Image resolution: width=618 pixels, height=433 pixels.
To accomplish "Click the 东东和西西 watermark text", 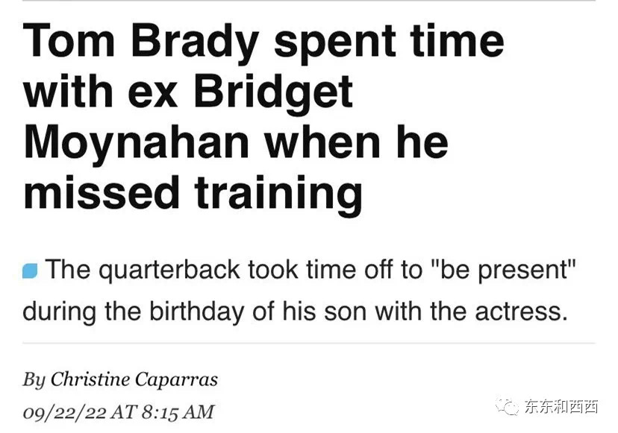I will pyautogui.click(x=561, y=407).
